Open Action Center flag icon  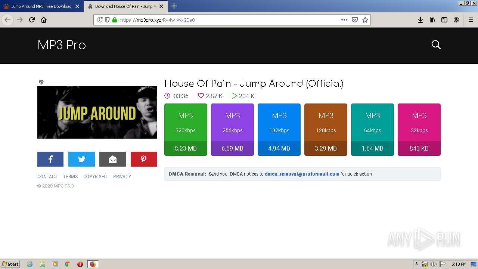pos(443,264)
